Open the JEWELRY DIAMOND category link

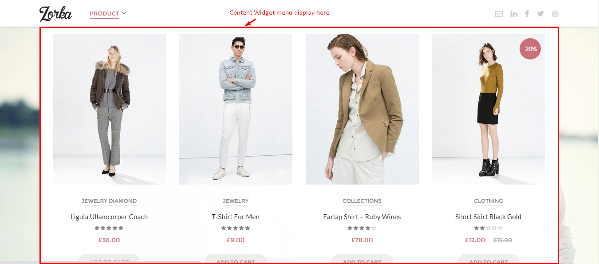point(109,201)
